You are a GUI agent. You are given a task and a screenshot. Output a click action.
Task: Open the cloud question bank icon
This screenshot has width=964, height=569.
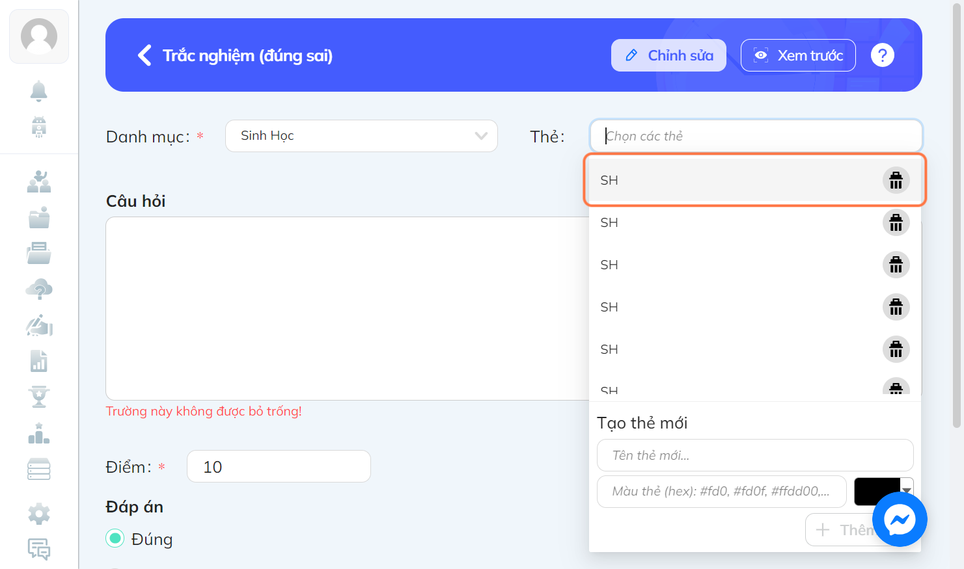[x=39, y=289]
